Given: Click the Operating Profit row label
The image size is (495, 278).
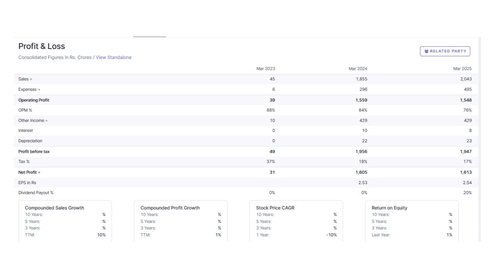Looking at the screenshot, I should [34, 100].
